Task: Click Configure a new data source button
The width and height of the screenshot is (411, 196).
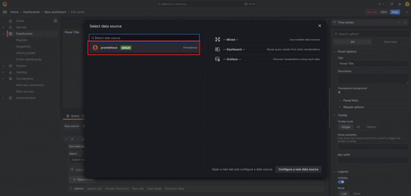Action: click(x=298, y=169)
